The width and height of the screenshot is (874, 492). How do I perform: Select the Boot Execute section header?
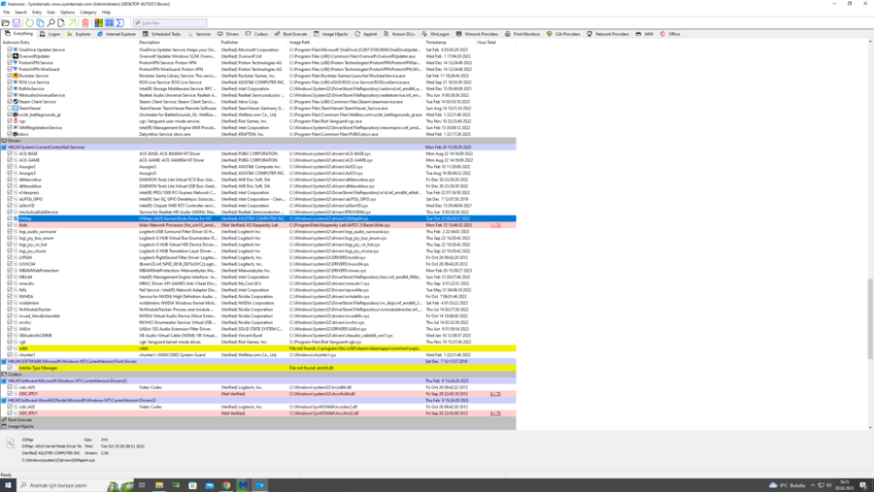pyautogui.click(x=258, y=420)
